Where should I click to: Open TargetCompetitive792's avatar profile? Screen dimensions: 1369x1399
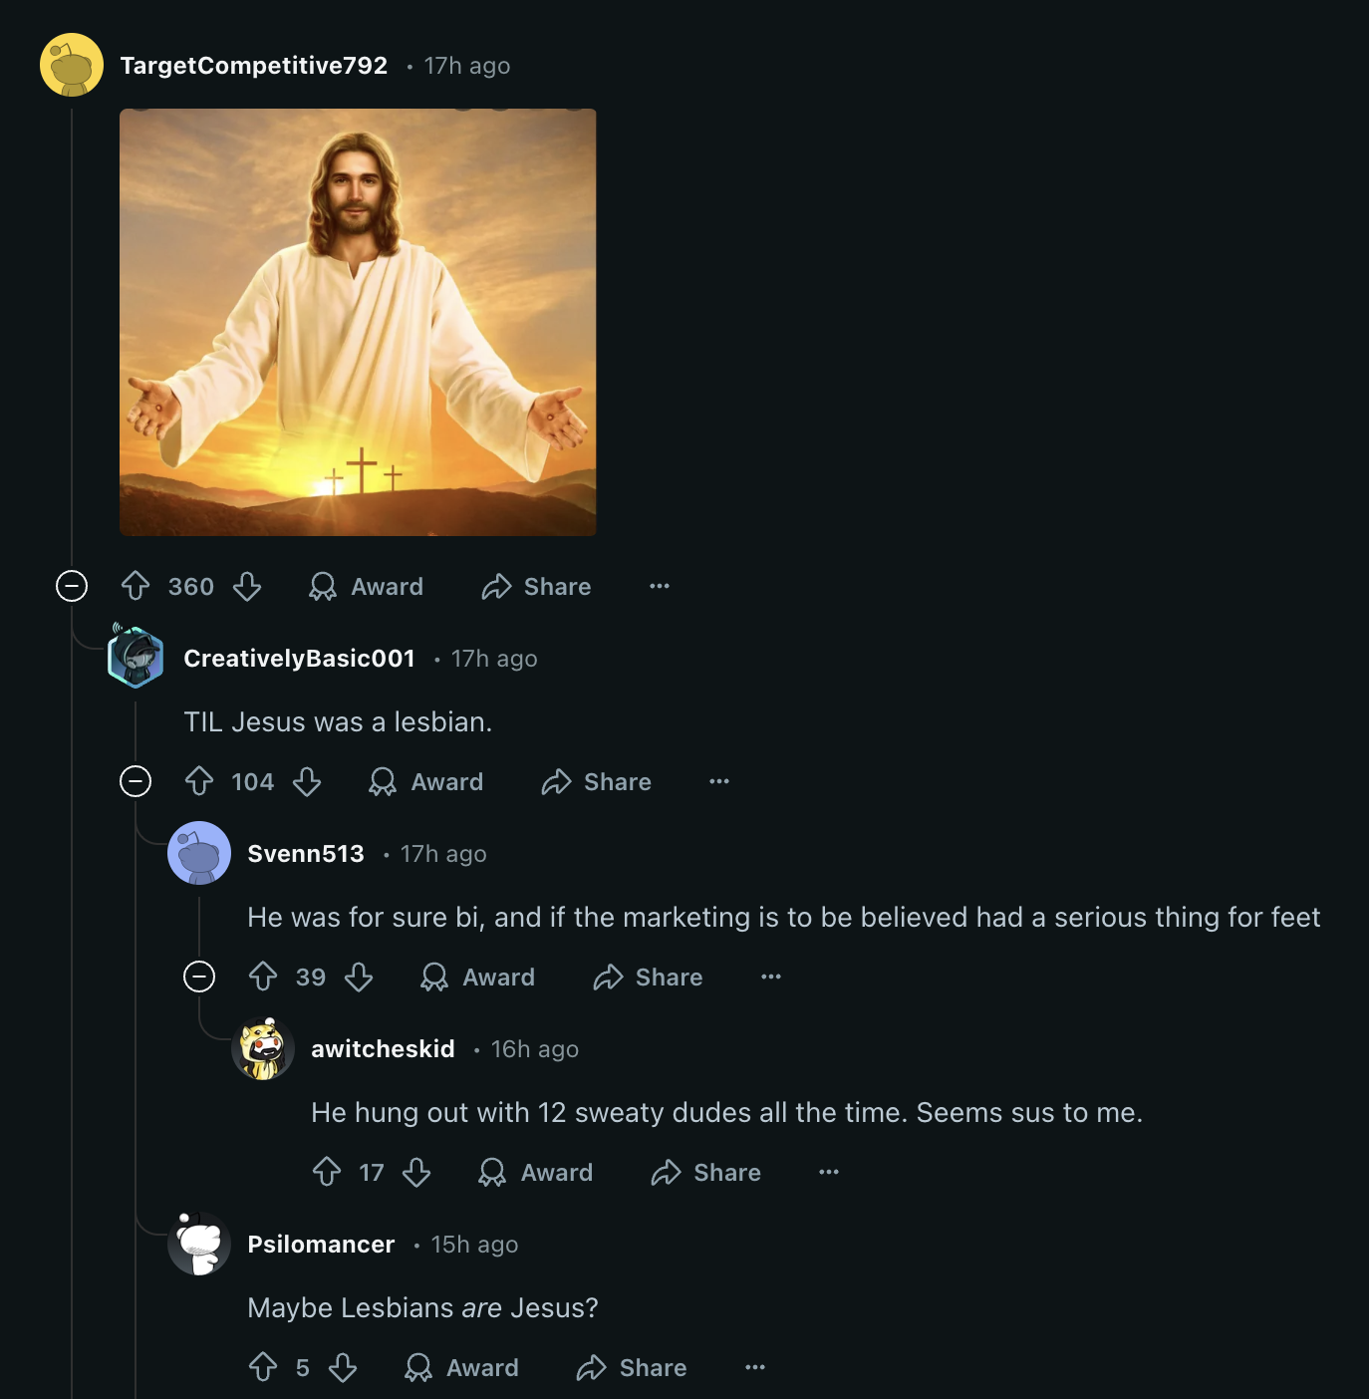coord(72,66)
